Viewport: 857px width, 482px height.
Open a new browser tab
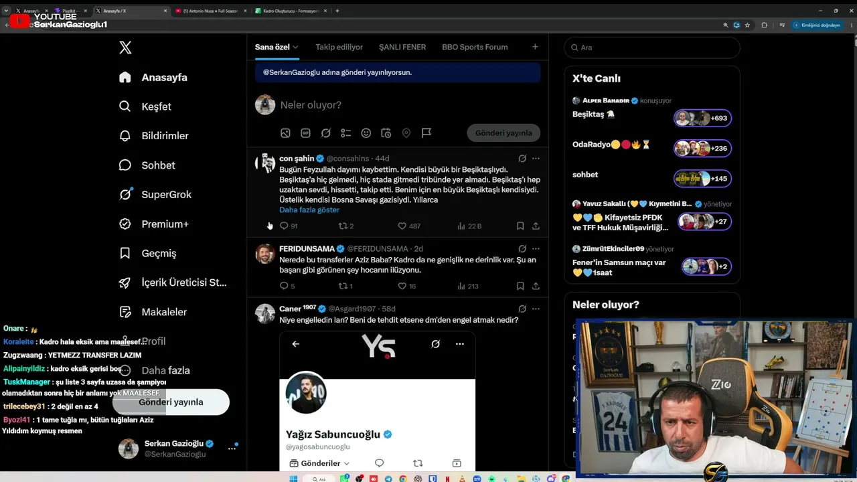coord(337,11)
